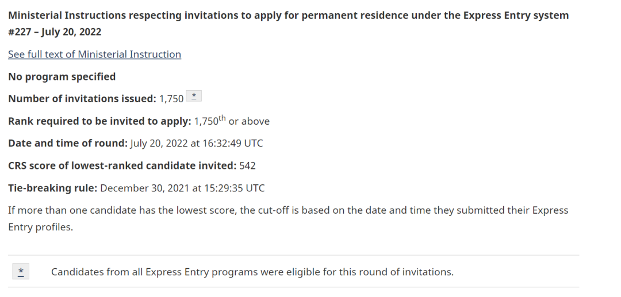Click the paragraph explaining the lowest score cut-off

pyautogui.click(x=288, y=218)
